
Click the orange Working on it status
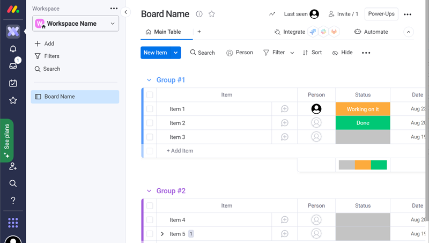[363, 109]
